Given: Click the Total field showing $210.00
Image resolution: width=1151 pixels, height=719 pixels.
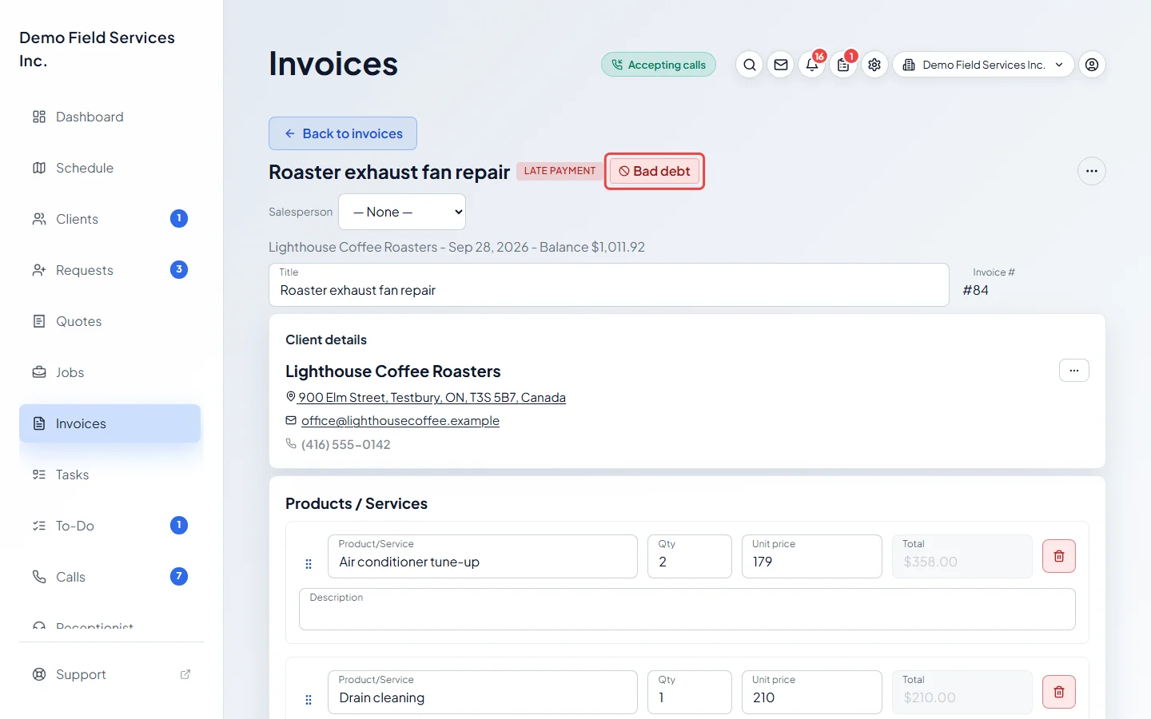Looking at the screenshot, I should point(962,692).
